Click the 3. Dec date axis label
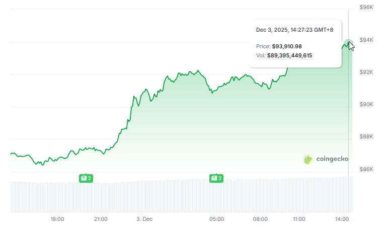The width and height of the screenshot is (387, 232). click(x=144, y=219)
